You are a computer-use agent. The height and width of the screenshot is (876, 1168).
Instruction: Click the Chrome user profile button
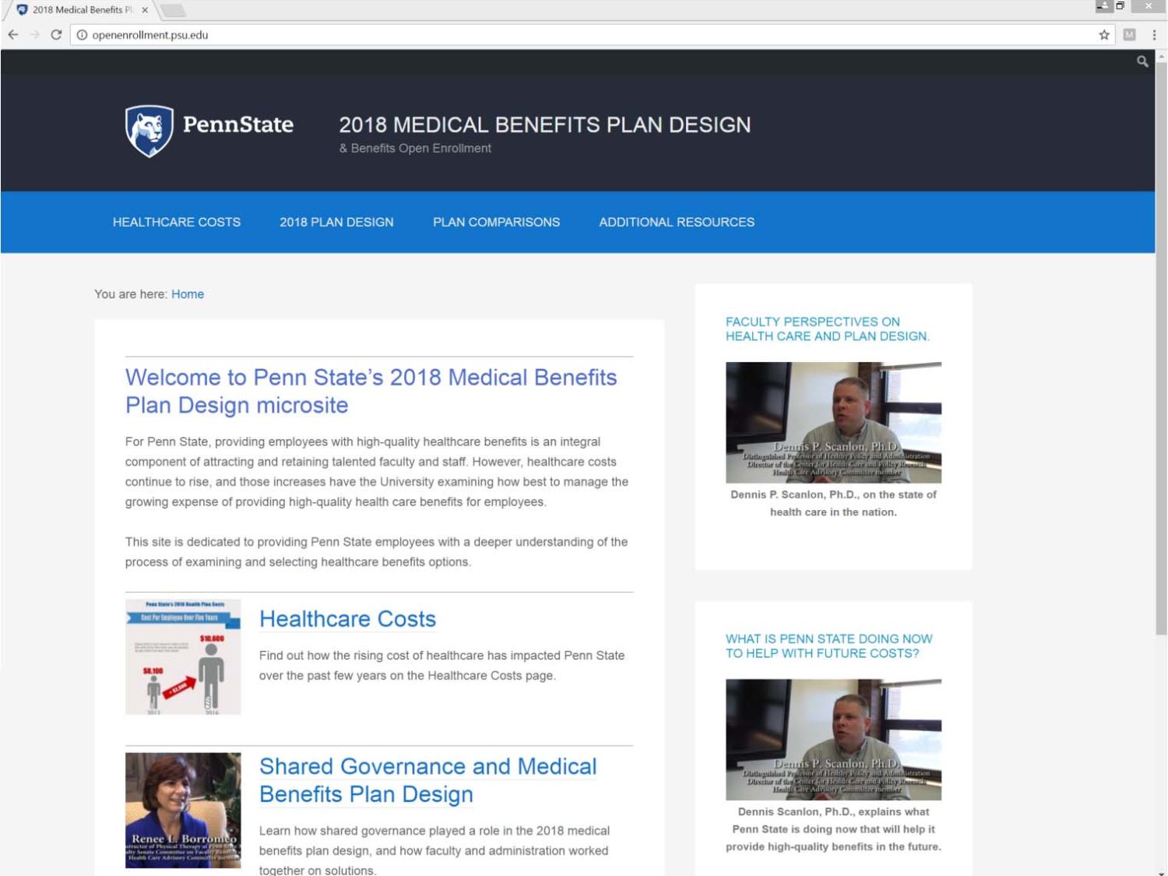1103,6
